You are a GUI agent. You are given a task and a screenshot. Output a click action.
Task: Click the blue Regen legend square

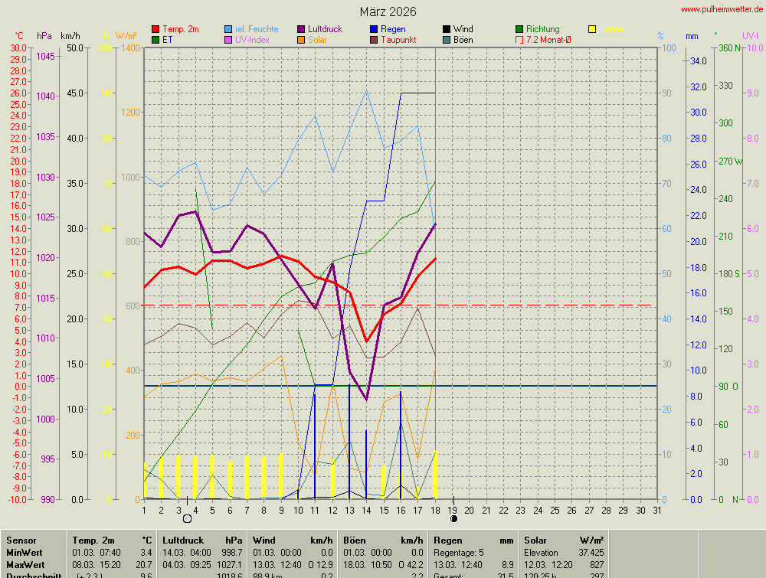pos(374,29)
